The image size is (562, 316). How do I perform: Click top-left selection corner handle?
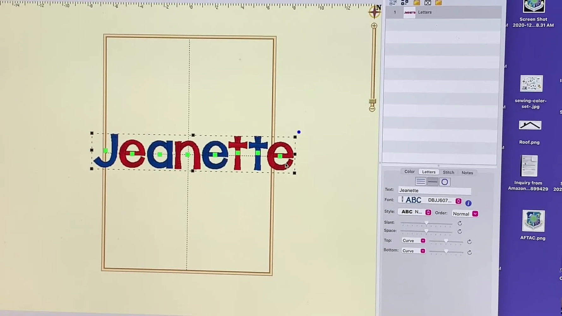tap(92, 133)
